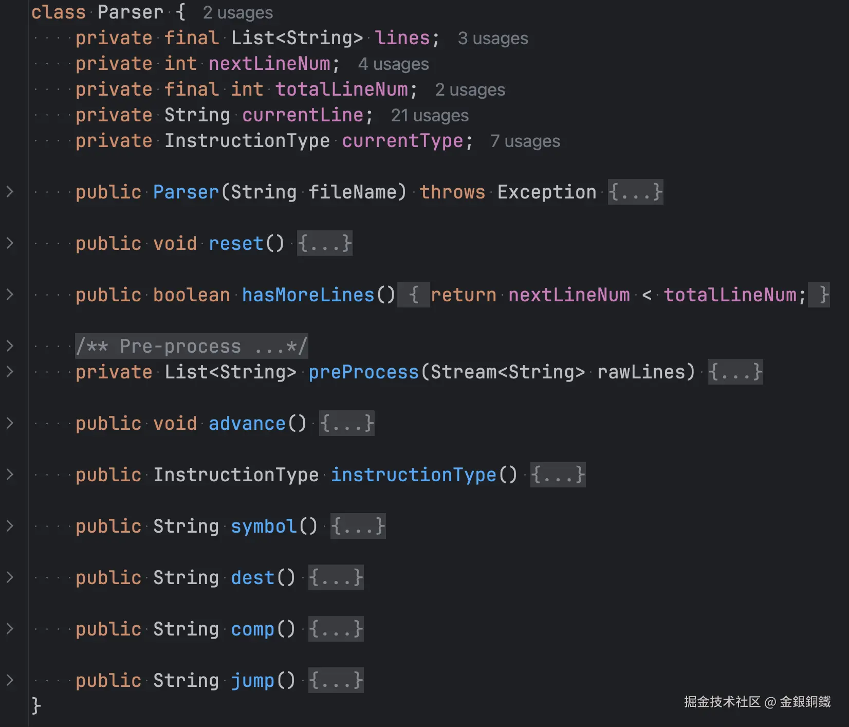Viewport: 849px width, 727px height.
Task: Expand advance() method fold arrow
Action: point(10,423)
